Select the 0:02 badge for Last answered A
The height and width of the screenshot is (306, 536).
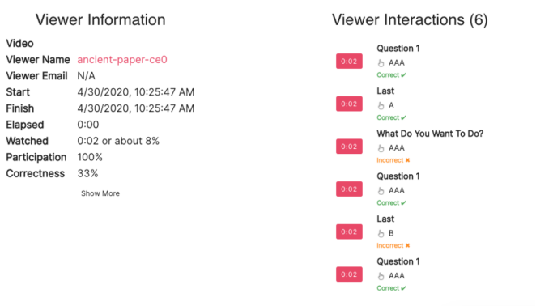[349, 104]
